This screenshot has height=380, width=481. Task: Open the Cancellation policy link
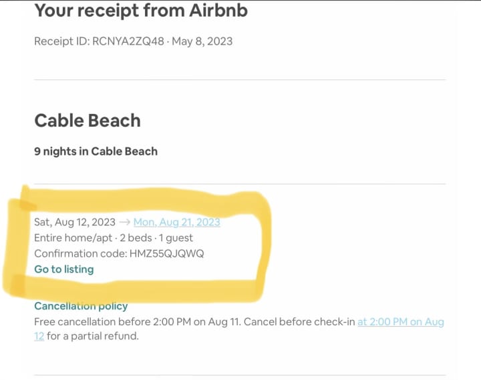[x=81, y=306]
